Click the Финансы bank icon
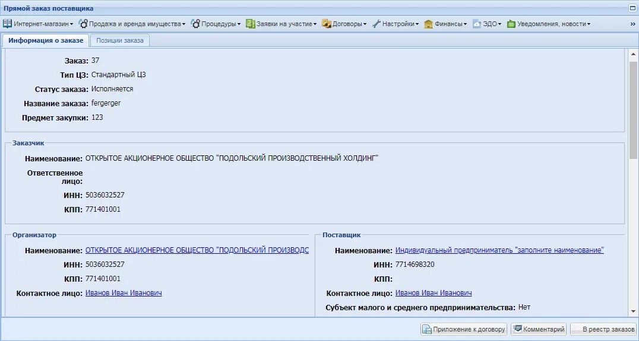Image resolution: width=639 pixels, height=341 pixels. click(x=428, y=24)
